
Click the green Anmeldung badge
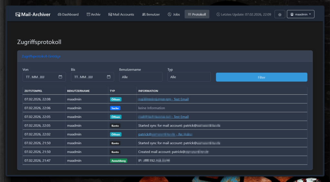(x=118, y=160)
